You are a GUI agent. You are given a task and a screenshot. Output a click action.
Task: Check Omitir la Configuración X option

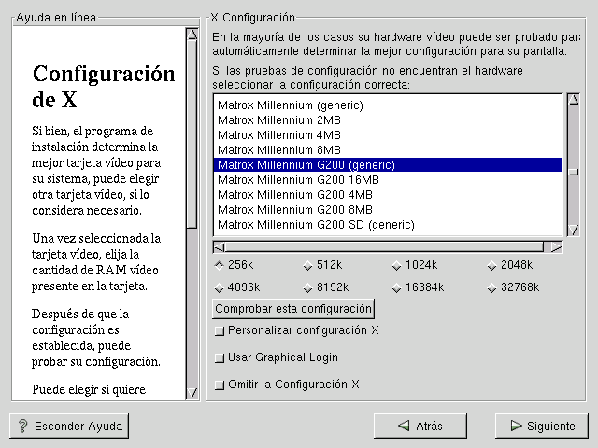[x=220, y=385]
